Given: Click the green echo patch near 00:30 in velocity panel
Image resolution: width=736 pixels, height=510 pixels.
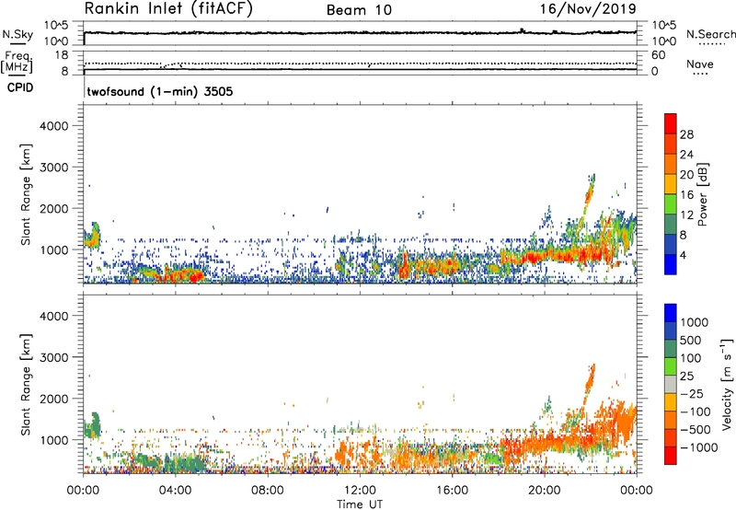Looking at the screenshot, I should [x=94, y=425].
